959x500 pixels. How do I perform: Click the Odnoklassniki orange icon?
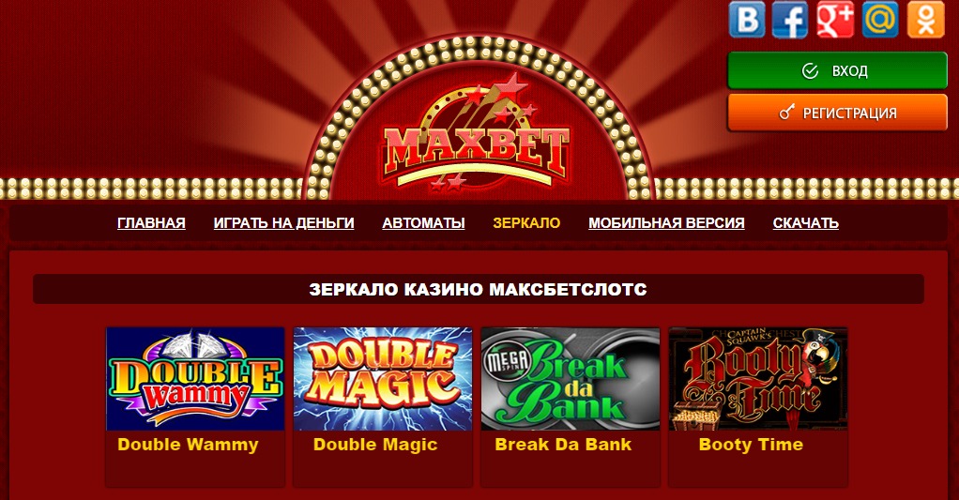[x=925, y=20]
